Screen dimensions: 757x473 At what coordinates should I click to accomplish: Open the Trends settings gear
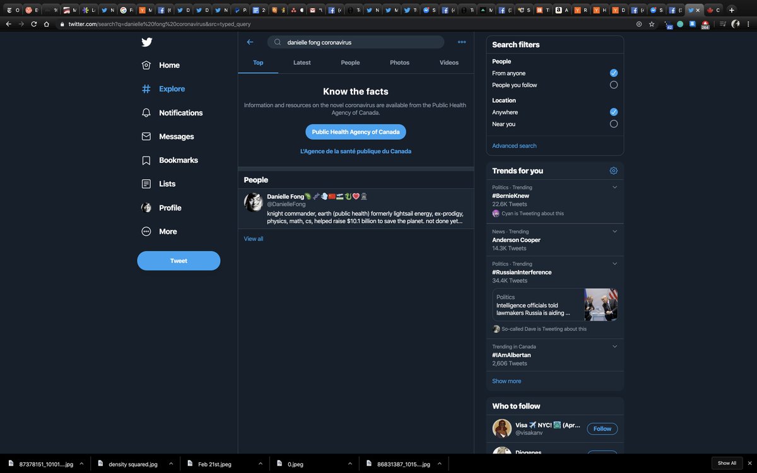pyautogui.click(x=614, y=171)
